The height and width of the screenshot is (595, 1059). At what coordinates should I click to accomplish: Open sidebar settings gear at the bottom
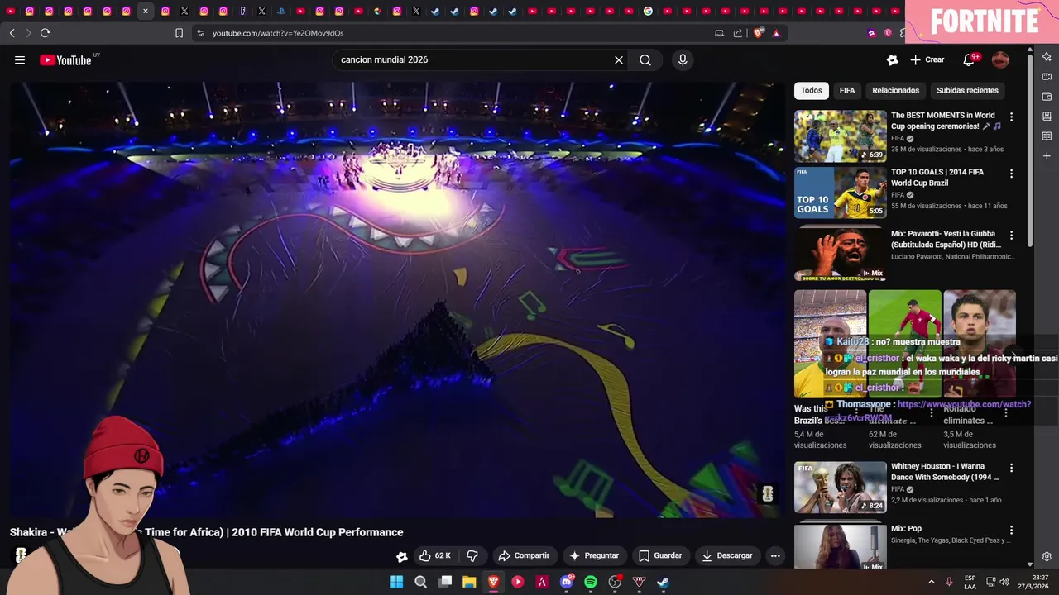click(1047, 557)
